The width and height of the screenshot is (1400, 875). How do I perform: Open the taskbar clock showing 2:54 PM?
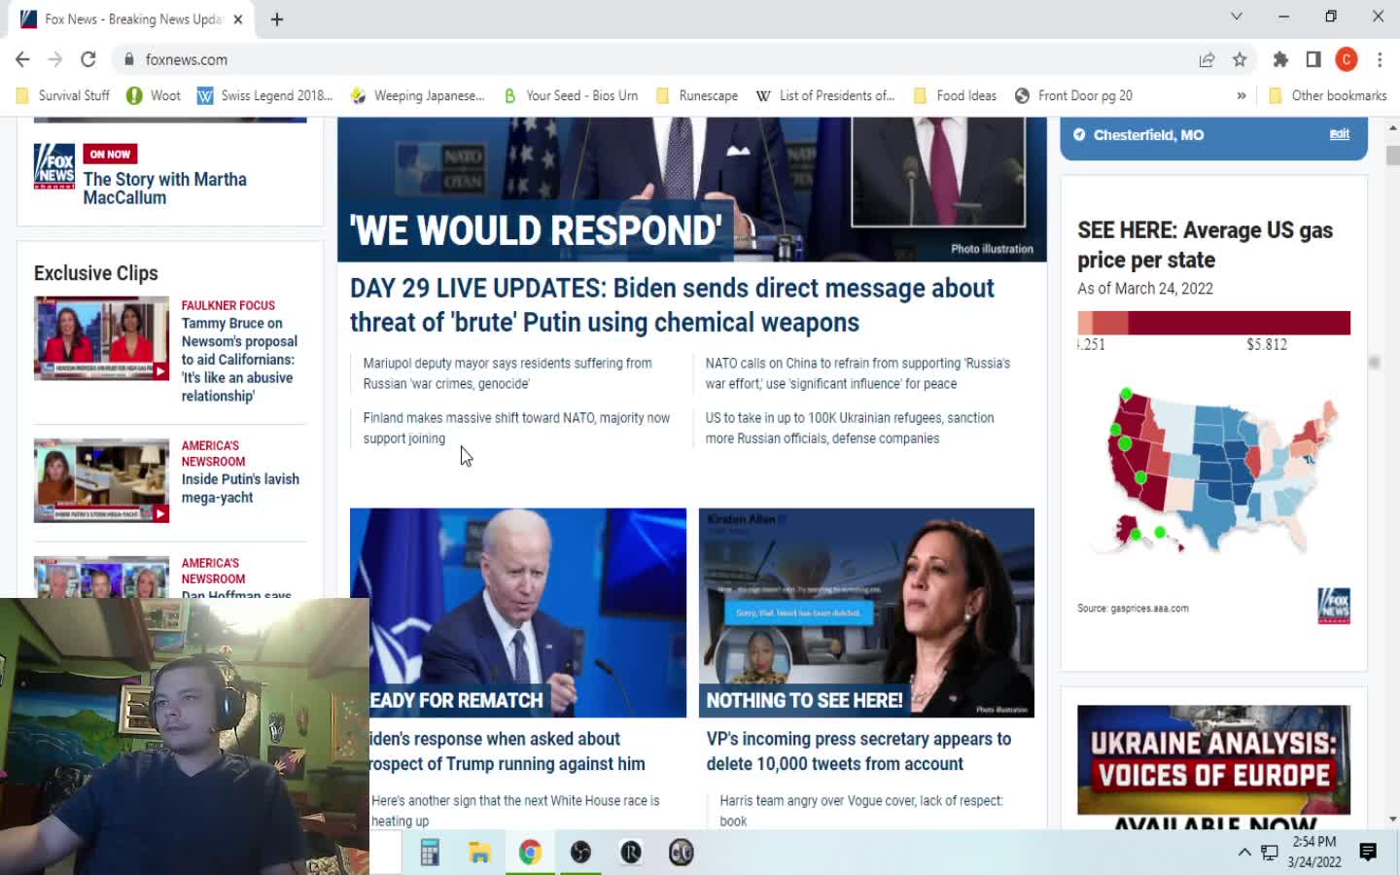(1314, 852)
